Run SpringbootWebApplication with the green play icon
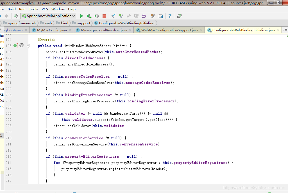288x193 pixels. point(81,16)
